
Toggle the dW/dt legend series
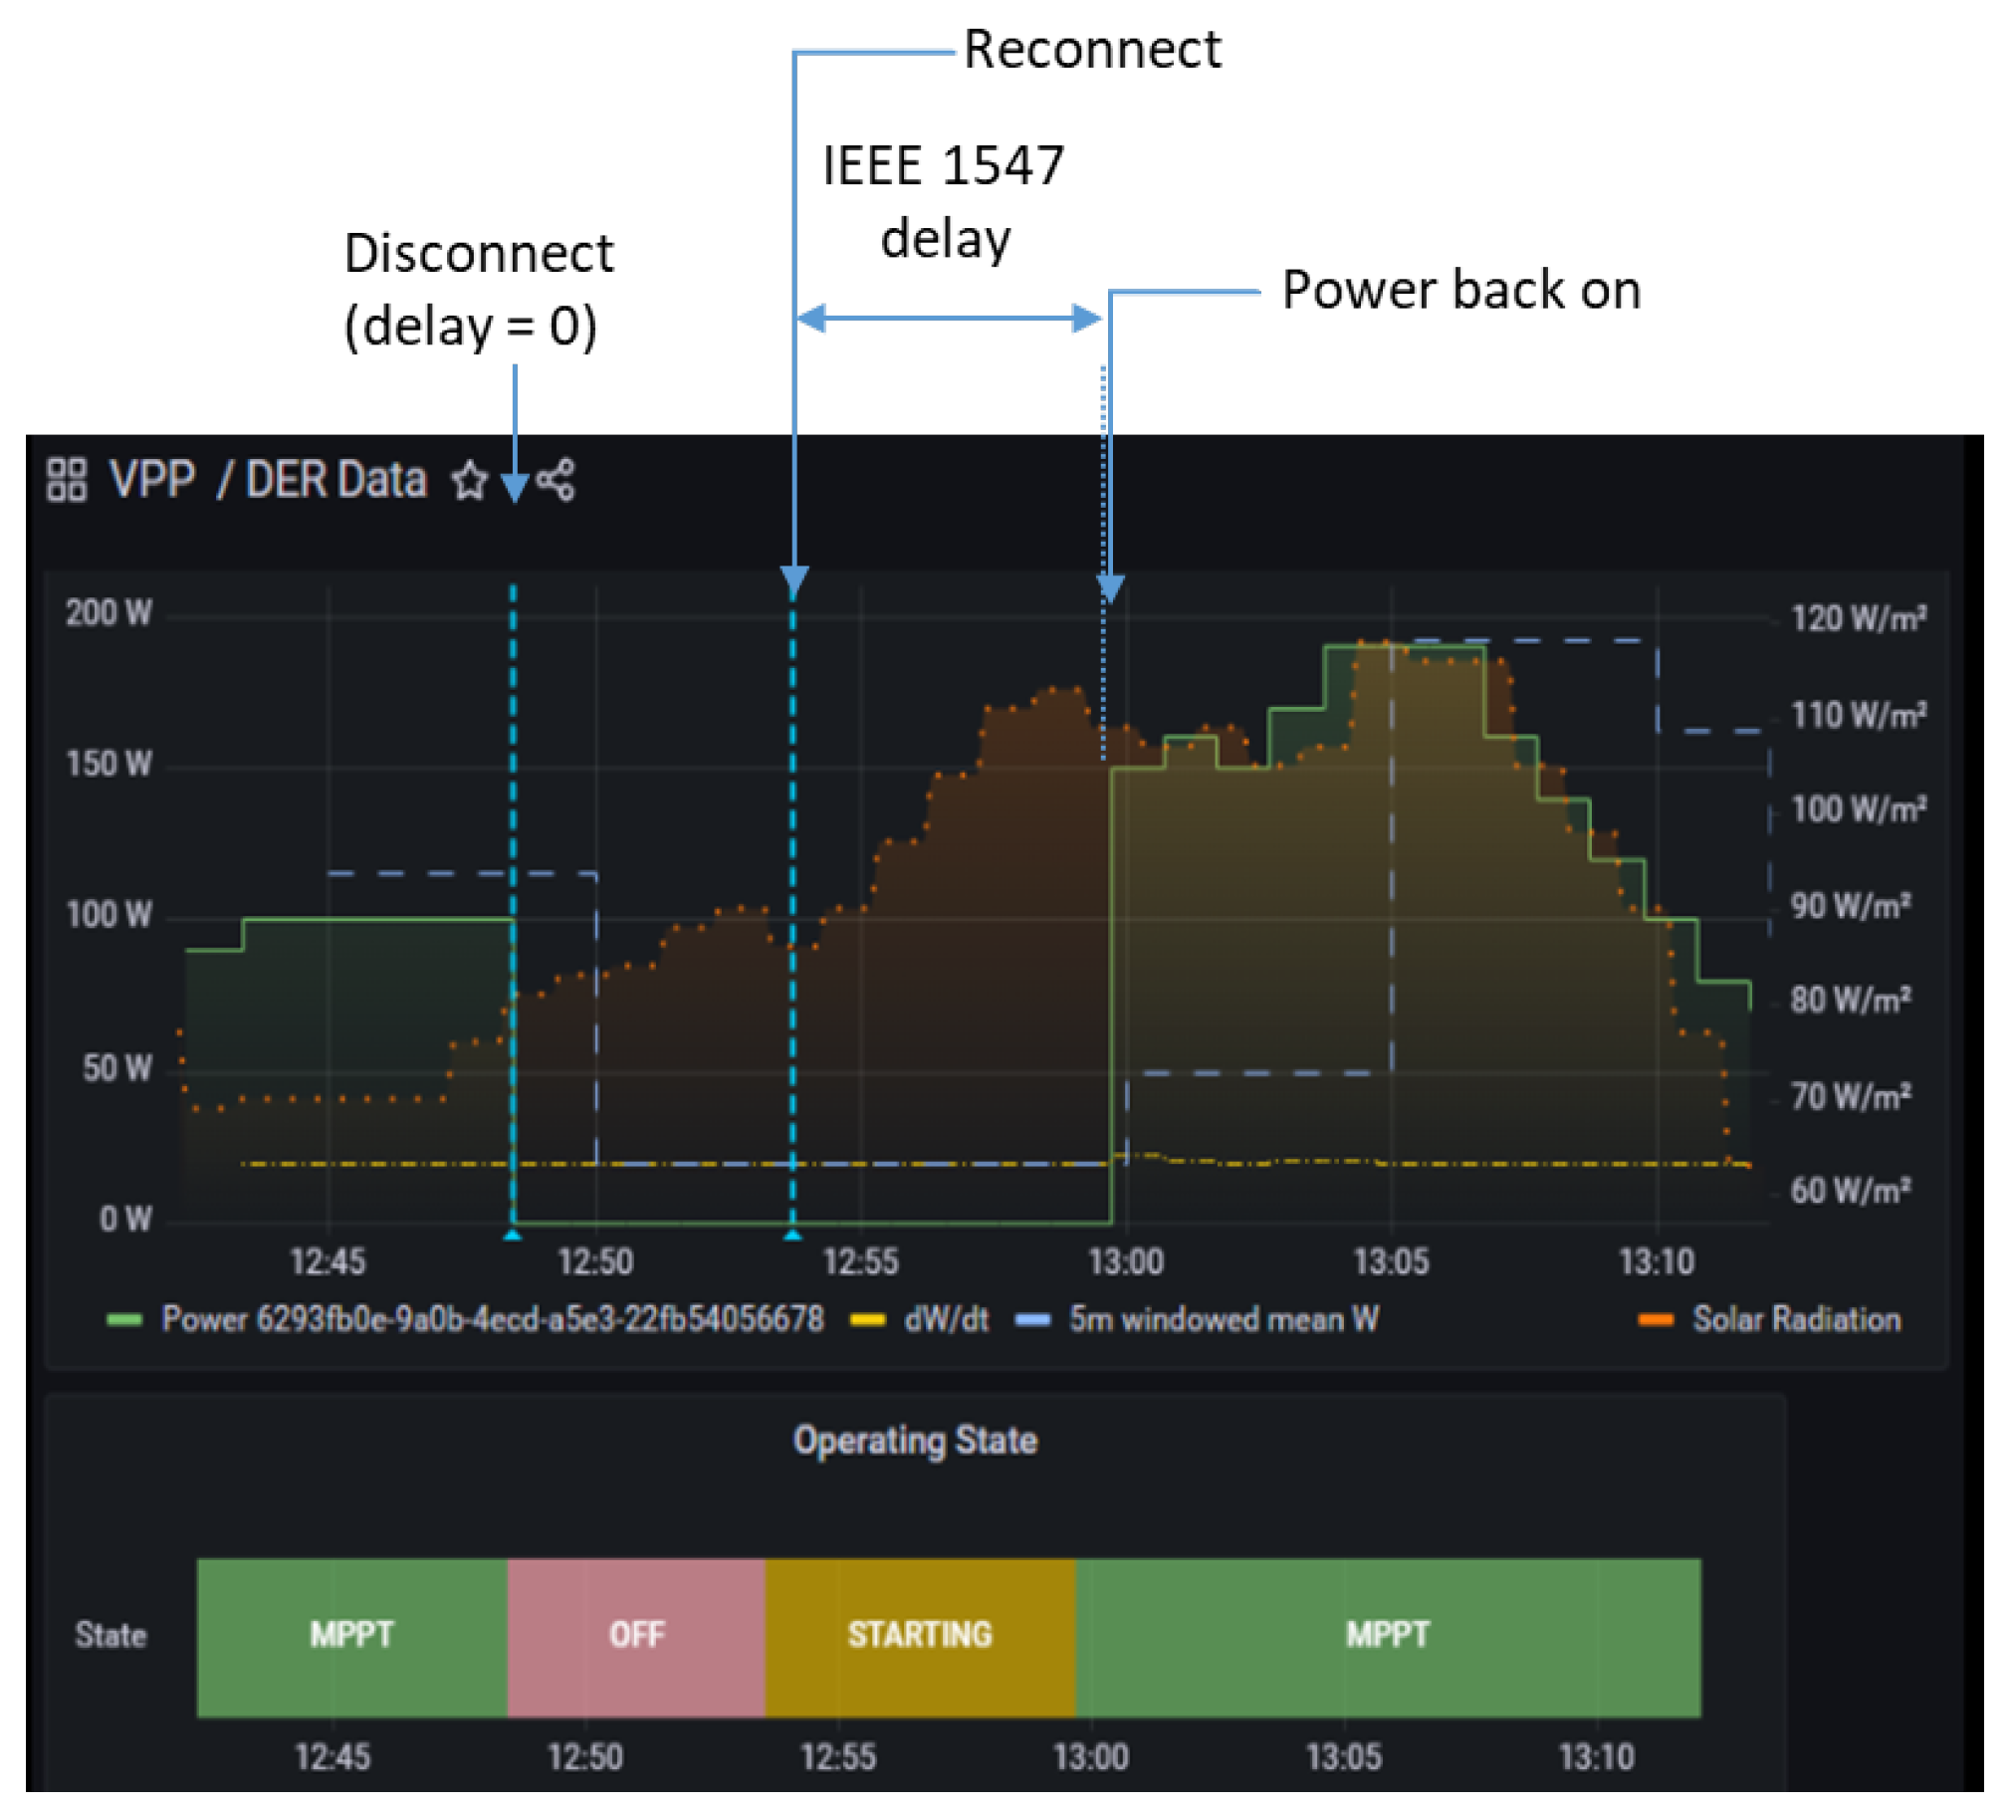945,1321
